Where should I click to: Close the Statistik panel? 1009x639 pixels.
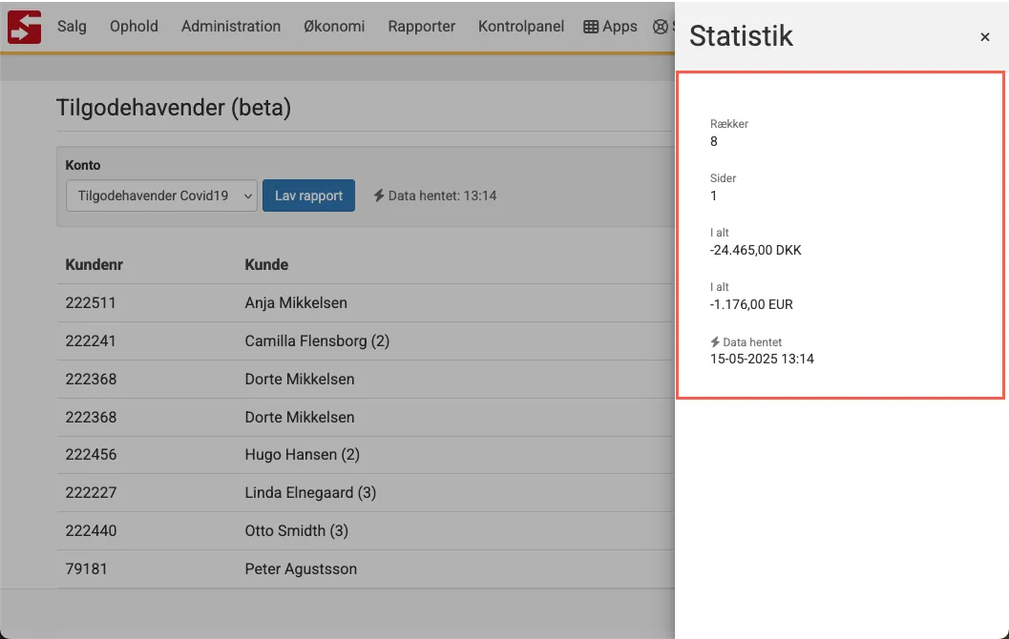984,37
